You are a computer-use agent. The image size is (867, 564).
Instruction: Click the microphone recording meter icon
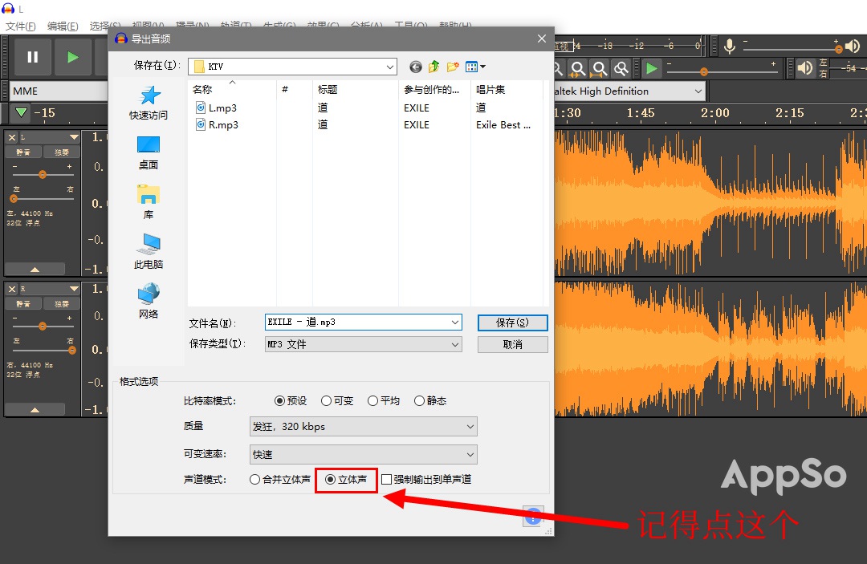[729, 46]
